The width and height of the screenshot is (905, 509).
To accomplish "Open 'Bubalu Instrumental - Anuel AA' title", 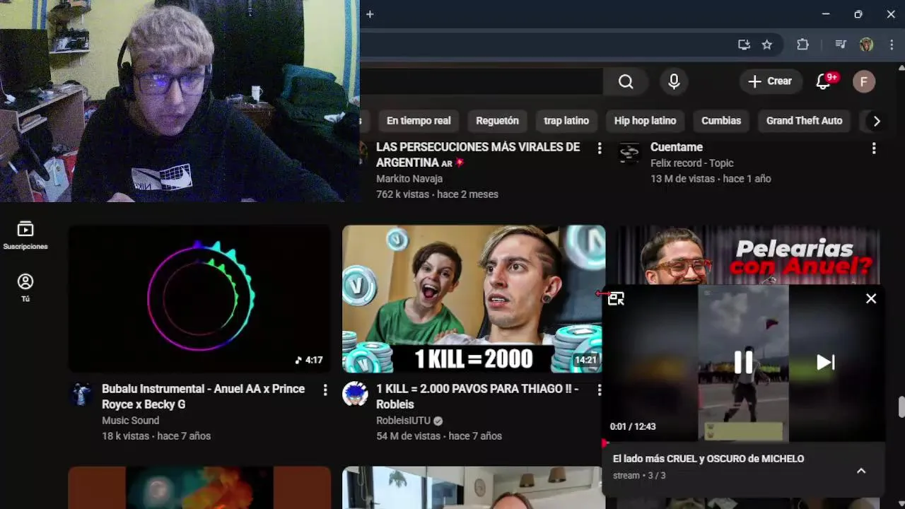I will (x=204, y=397).
